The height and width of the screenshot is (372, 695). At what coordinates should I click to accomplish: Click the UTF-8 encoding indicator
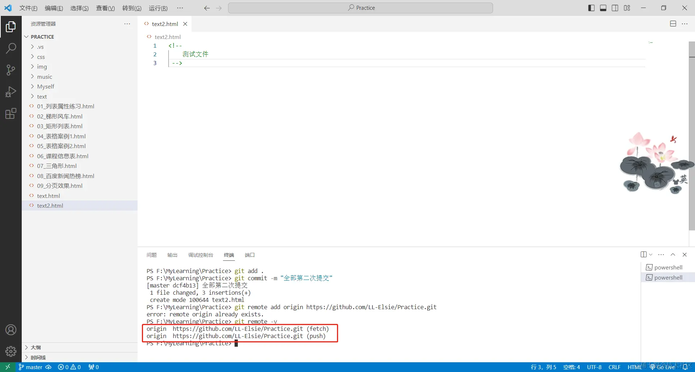[x=594, y=367]
